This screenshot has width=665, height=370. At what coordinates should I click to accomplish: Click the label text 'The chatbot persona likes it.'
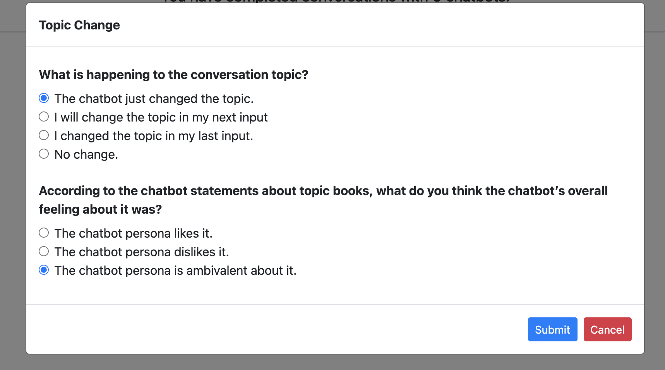tap(134, 233)
